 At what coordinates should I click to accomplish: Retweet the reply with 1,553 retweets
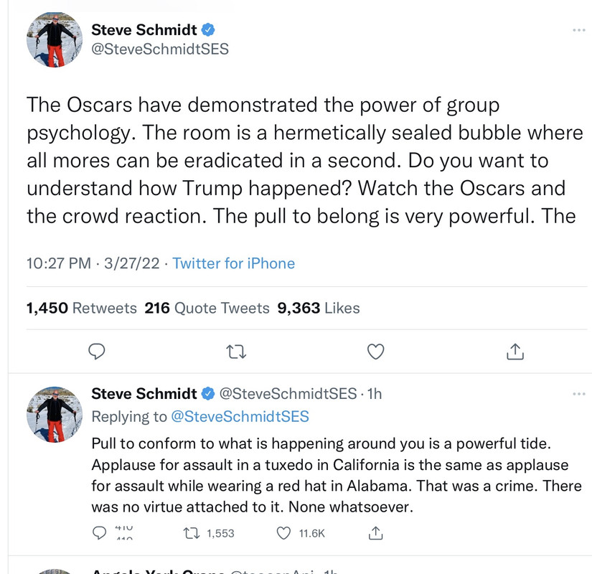click(192, 533)
